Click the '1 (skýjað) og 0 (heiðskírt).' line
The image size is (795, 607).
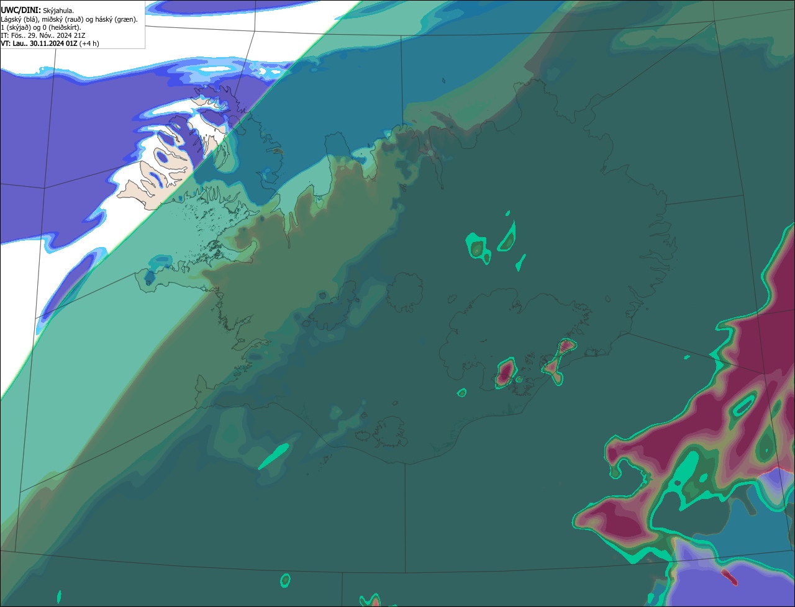(x=41, y=27)
